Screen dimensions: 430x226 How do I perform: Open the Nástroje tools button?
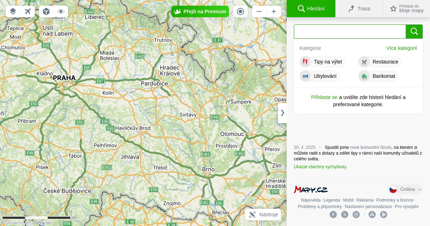click(263, 215)
